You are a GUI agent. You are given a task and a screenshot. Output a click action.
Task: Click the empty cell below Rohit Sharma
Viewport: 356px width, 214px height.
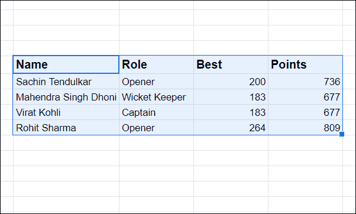pos(66,142)
